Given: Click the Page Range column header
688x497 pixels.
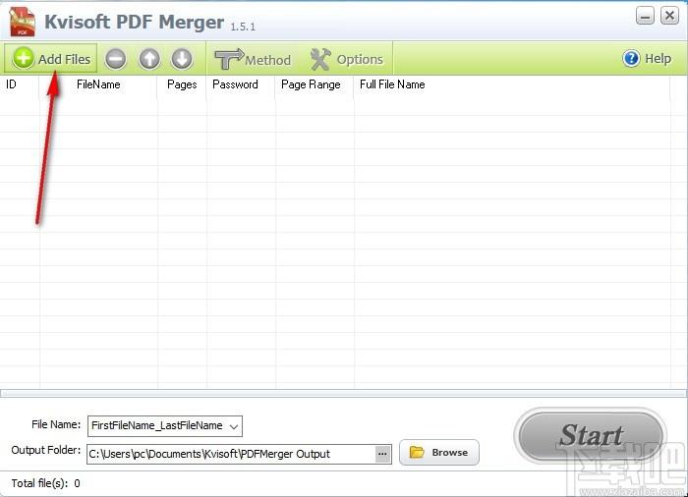Looking at the screenshot, I should (311, 84).
